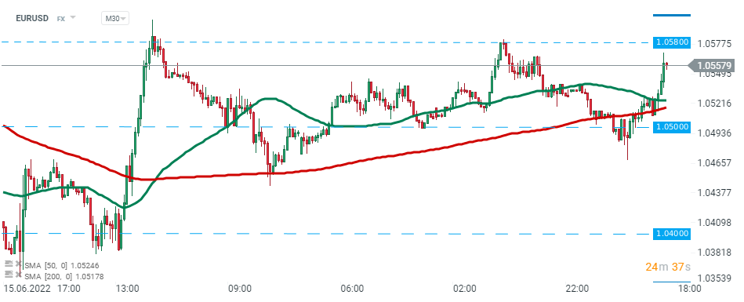Expand the FX dropdown arrow next to EURUSD

click(x=73, y=18)
